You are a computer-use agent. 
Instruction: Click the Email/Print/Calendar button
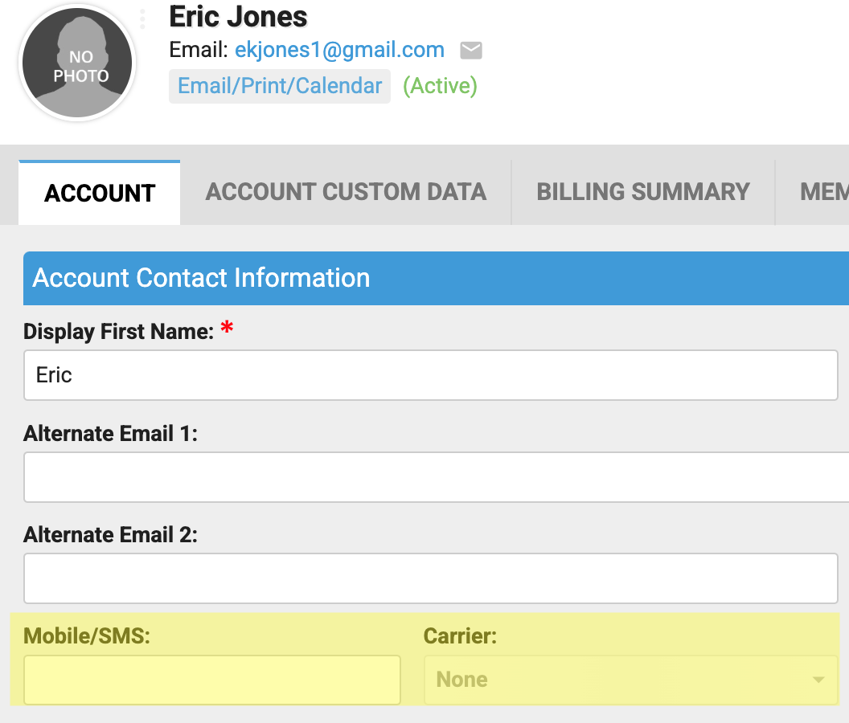[x=280, y=86]
